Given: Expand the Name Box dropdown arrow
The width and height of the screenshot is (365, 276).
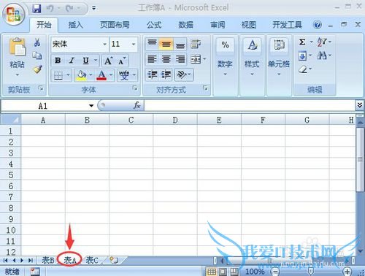Looking at the screenshot, I should click(91, 106).
